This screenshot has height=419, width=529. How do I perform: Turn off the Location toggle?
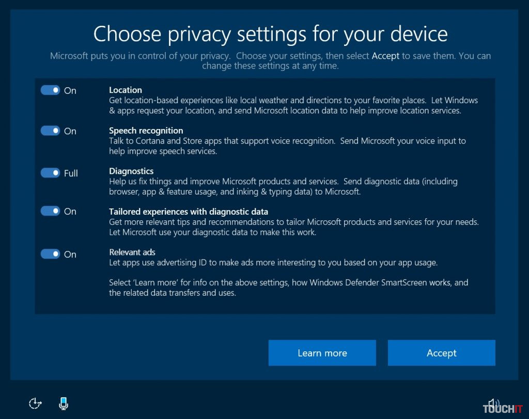[51, 90]
